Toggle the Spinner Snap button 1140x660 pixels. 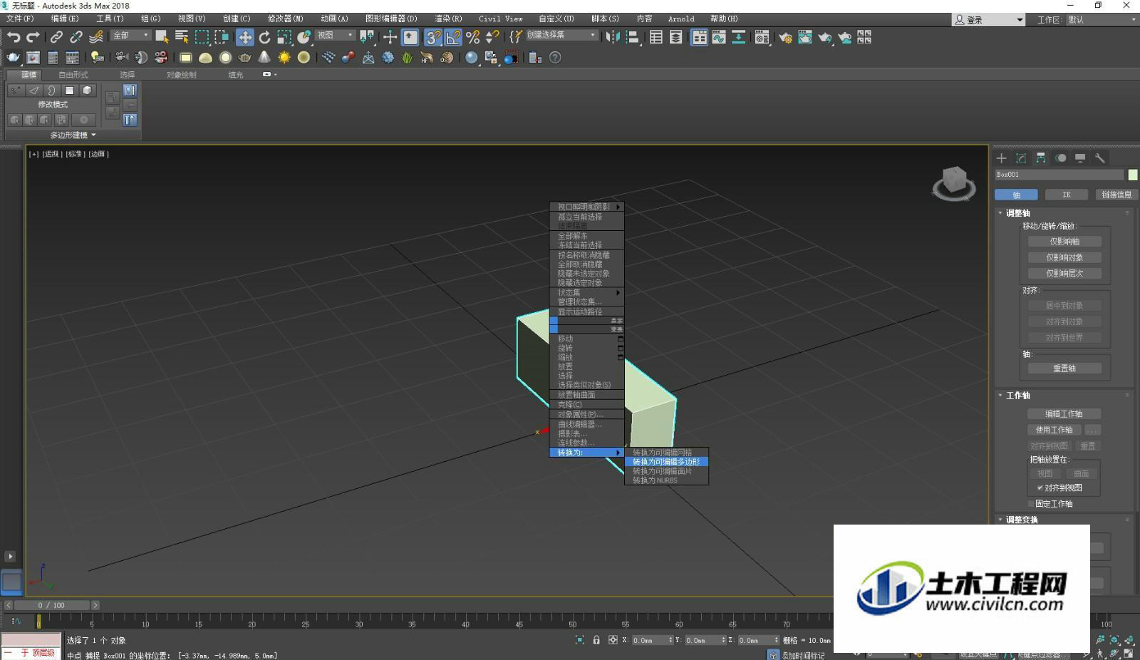point(492,37)
